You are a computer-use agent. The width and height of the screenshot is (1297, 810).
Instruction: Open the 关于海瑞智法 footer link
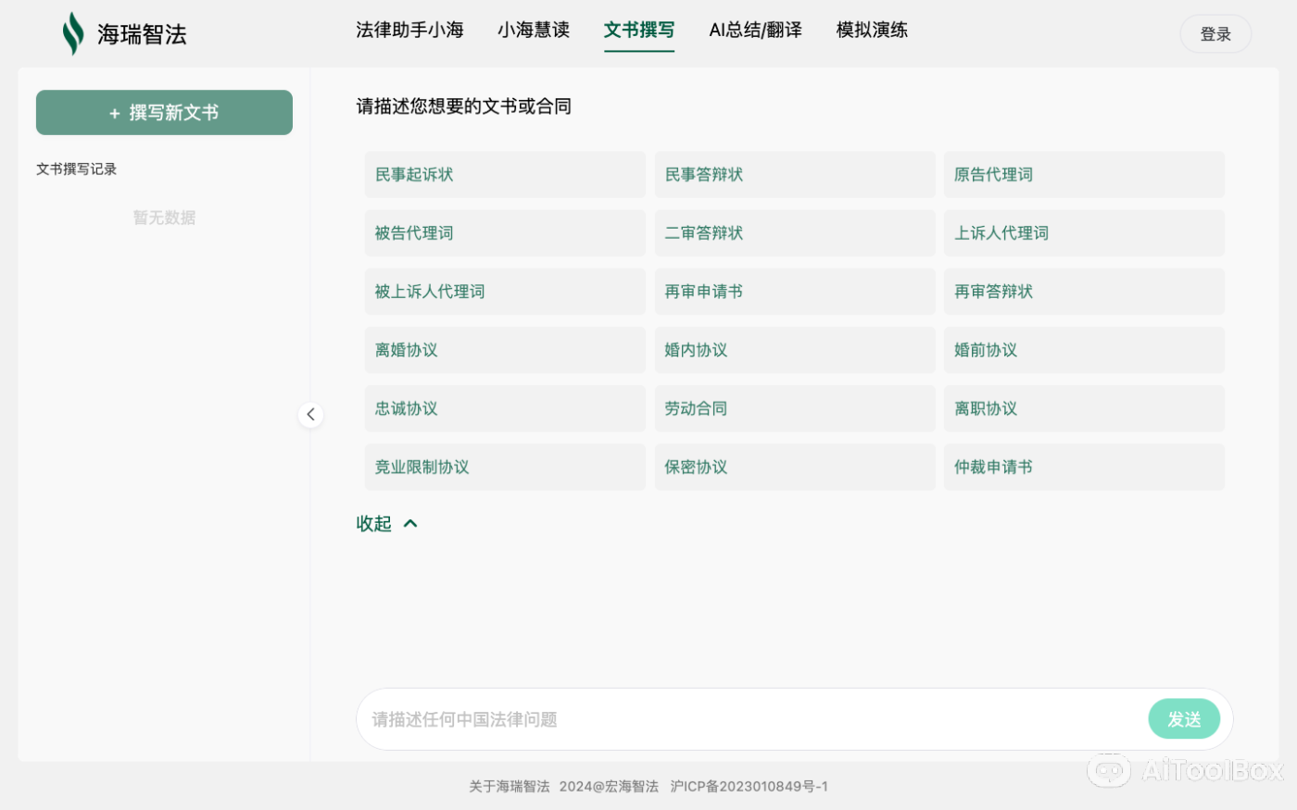pyautogui.click(x=508, y=786)
